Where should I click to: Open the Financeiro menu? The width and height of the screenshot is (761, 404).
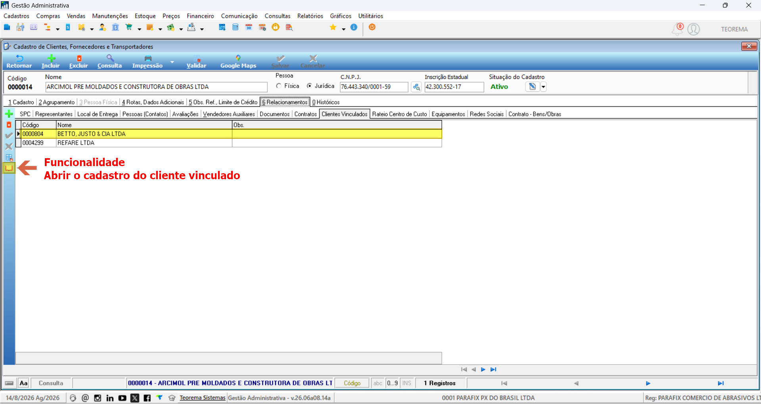[200, 16]
